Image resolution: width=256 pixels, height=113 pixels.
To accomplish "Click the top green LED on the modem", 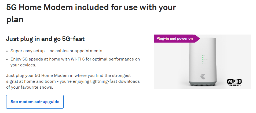I will click(203, 56).
